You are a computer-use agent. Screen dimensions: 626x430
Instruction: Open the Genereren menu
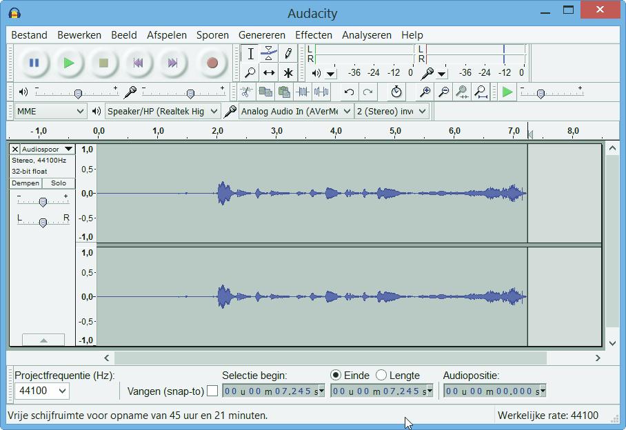click(x=261, y=35)
